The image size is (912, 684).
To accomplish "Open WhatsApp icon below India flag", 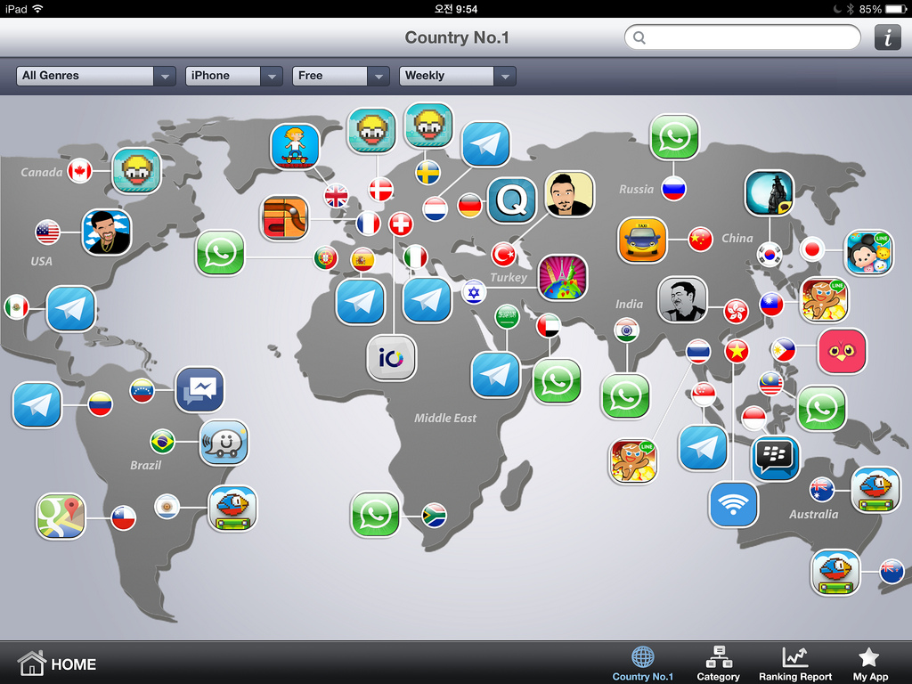I will pos(625,396).
